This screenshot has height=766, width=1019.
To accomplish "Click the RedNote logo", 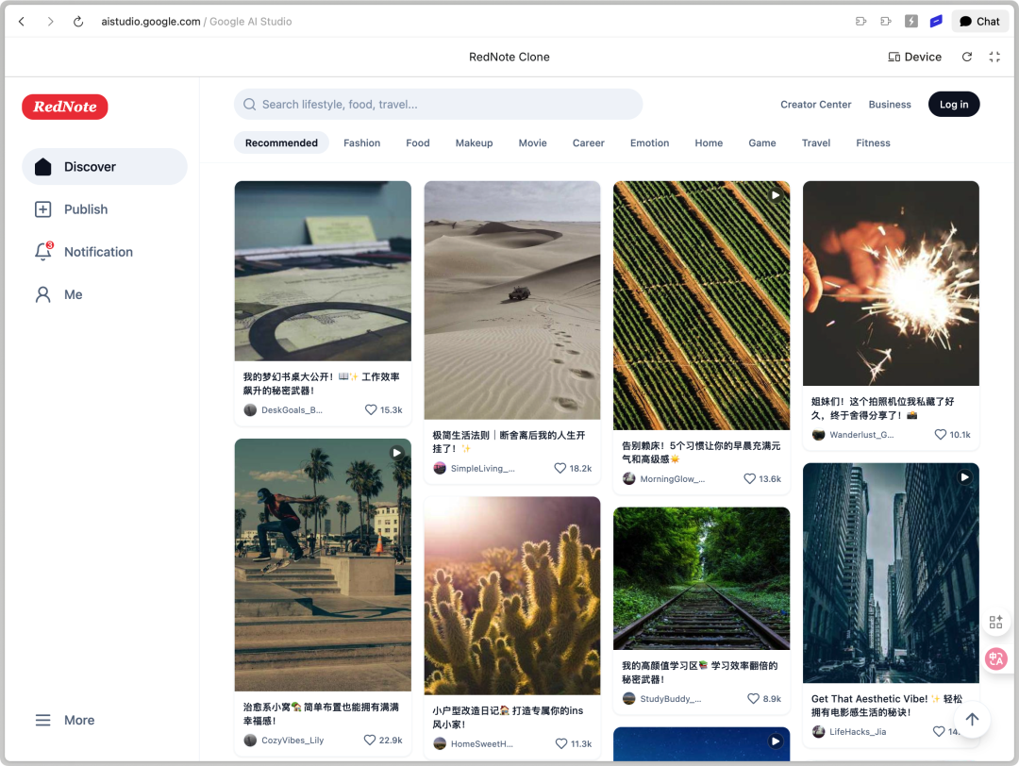I will click(x=64, y=107).
